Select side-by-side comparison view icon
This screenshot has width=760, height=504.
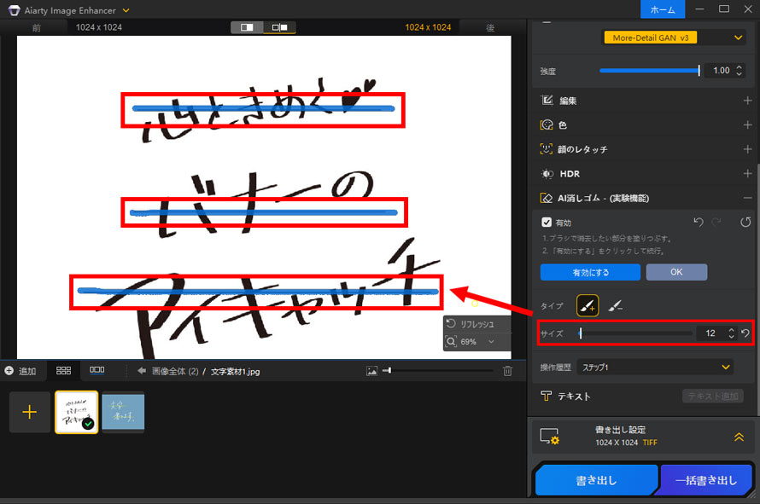click(280, 27)
